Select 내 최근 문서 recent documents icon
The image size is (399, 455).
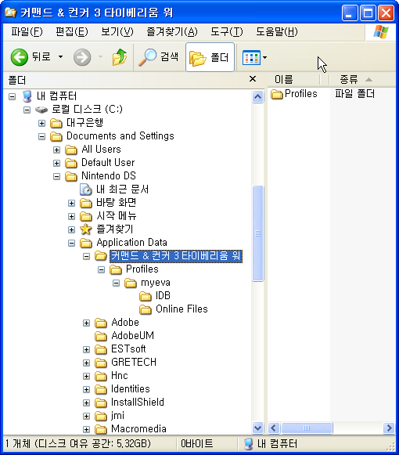tap(86, 190)
